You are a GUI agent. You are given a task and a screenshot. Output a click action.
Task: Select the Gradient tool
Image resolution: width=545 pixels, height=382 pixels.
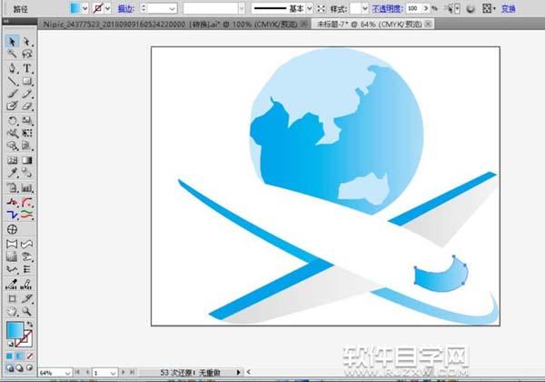[26, 160]
